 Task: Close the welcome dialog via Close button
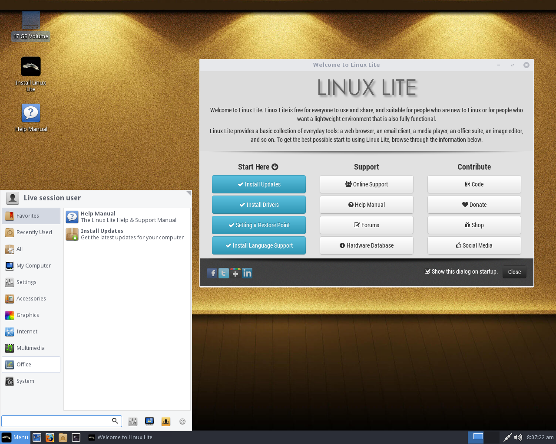point(514,272)
